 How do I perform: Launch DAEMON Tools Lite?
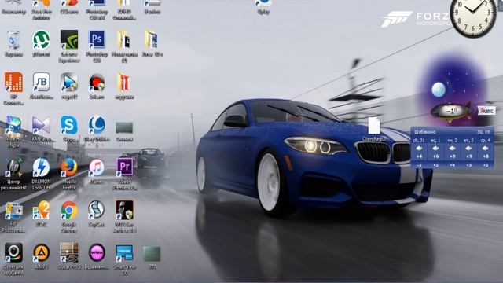tap(41, 168)
